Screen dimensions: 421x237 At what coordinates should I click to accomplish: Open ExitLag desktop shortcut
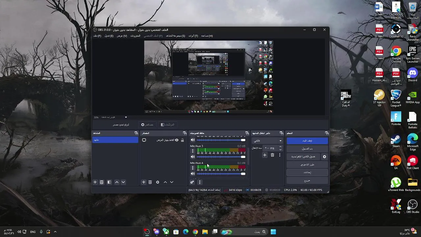pos(396,206)
